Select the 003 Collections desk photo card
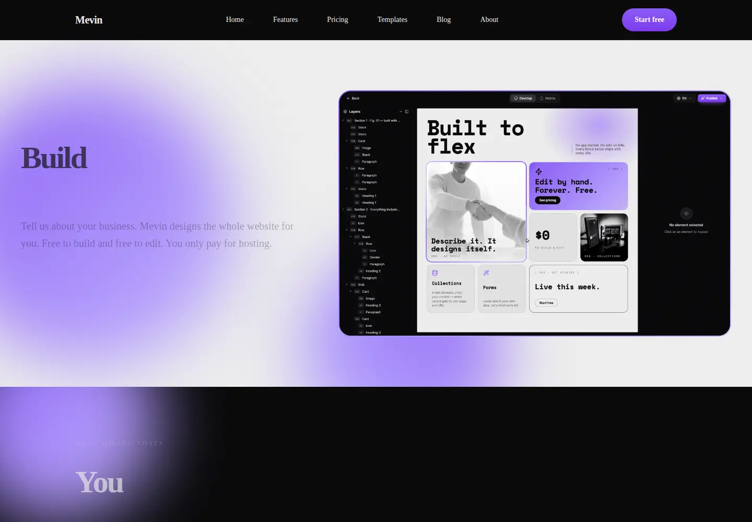 (604, 238)
